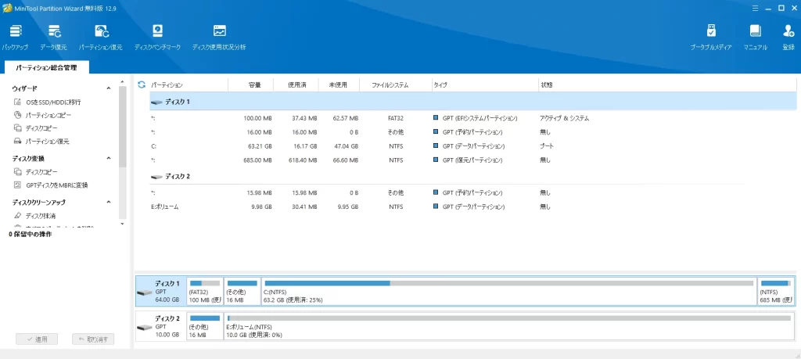Click the refresh icon beside パーティション header

[142, 84]
